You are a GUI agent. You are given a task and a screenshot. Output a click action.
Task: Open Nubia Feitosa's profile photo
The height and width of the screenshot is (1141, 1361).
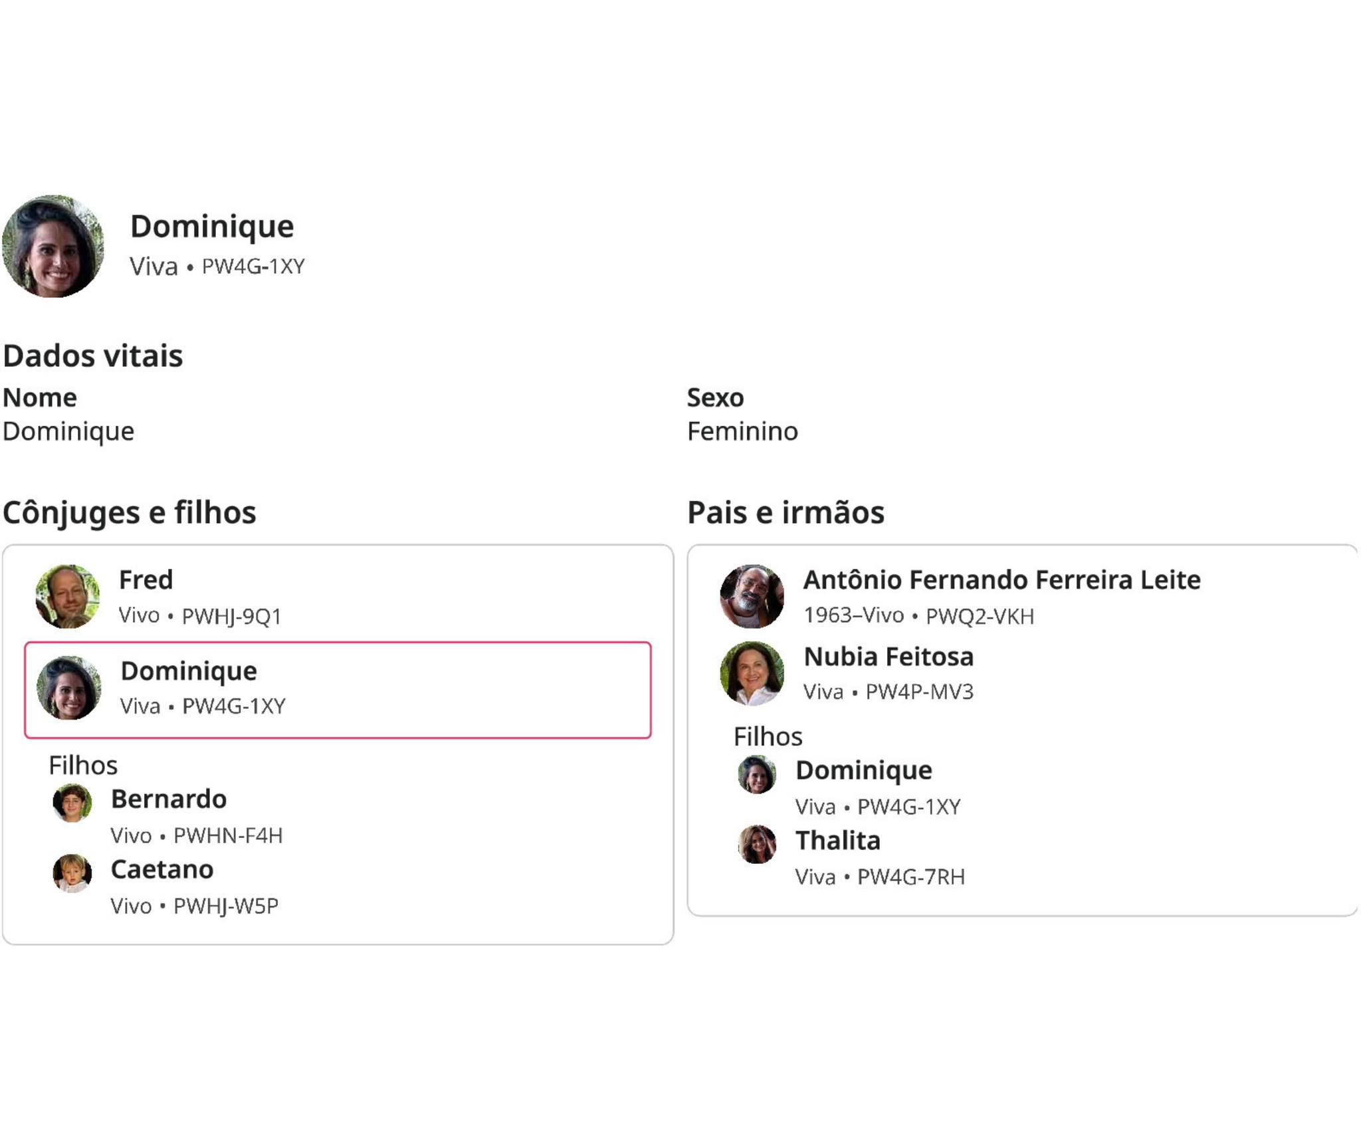(x=752, y=673)
